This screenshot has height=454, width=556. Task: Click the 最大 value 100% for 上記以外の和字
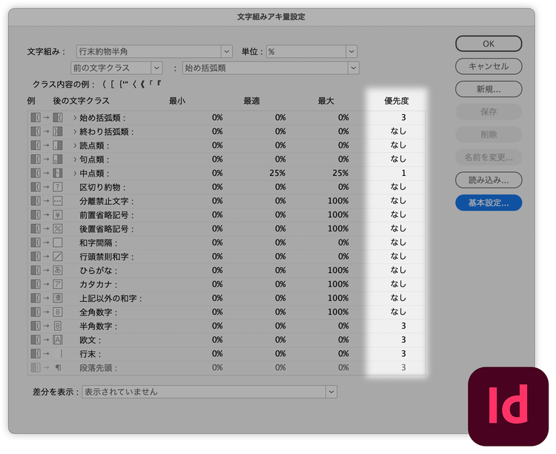click(338, 298)
